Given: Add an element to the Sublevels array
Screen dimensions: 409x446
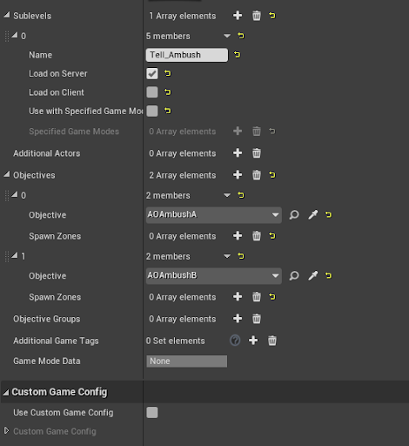Looking at the screenshot, I should 238,16.
